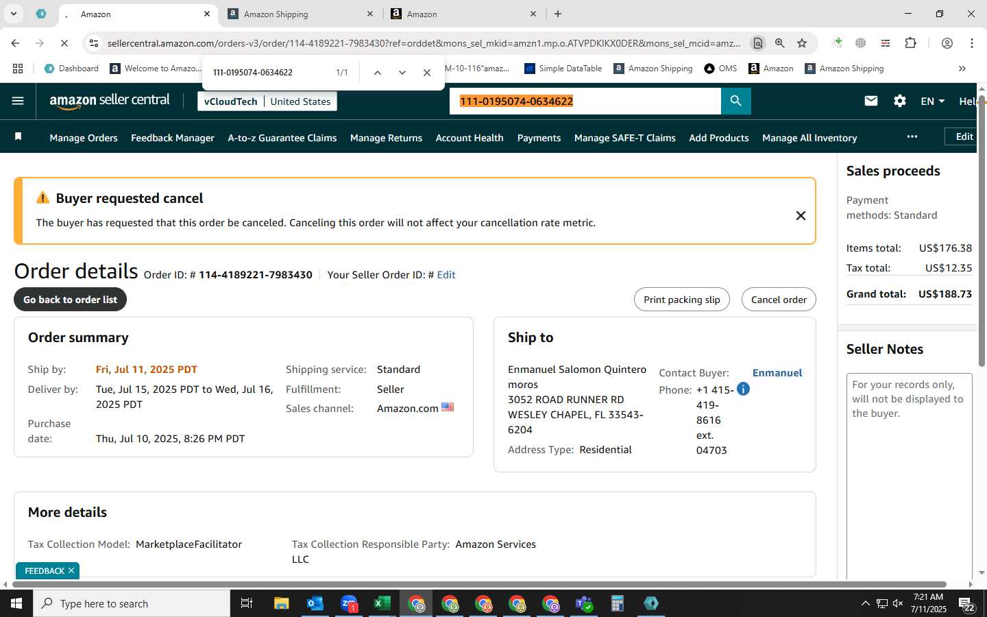The height and width of the screenshot is (617, 987).
Task: Close the FEEDBACK tab with its X
Action: [x=71, y=570]
